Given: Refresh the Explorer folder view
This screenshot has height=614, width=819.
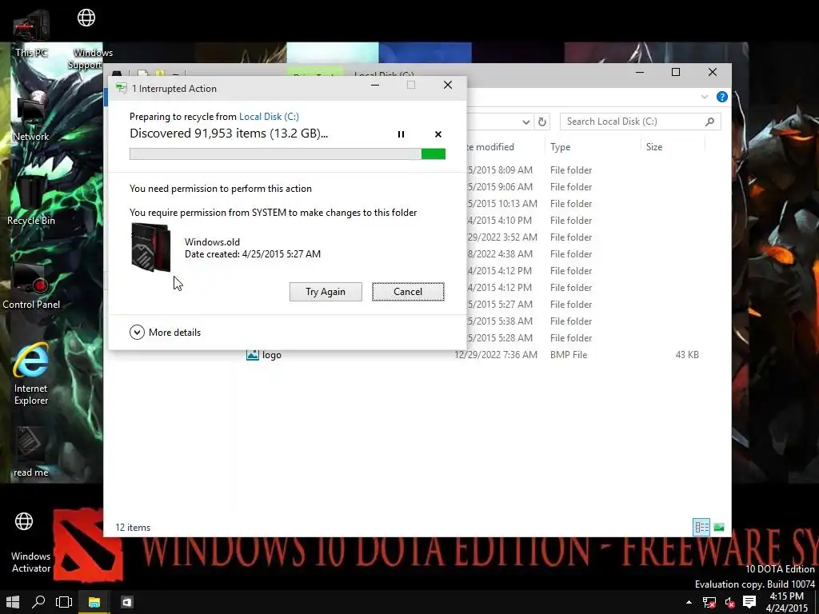Looking at the screenshot, I should point(542,122).
